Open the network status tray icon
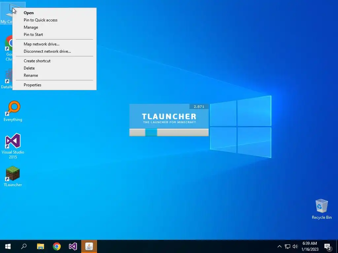Screen dimensions: 338x253 (287, 246)
